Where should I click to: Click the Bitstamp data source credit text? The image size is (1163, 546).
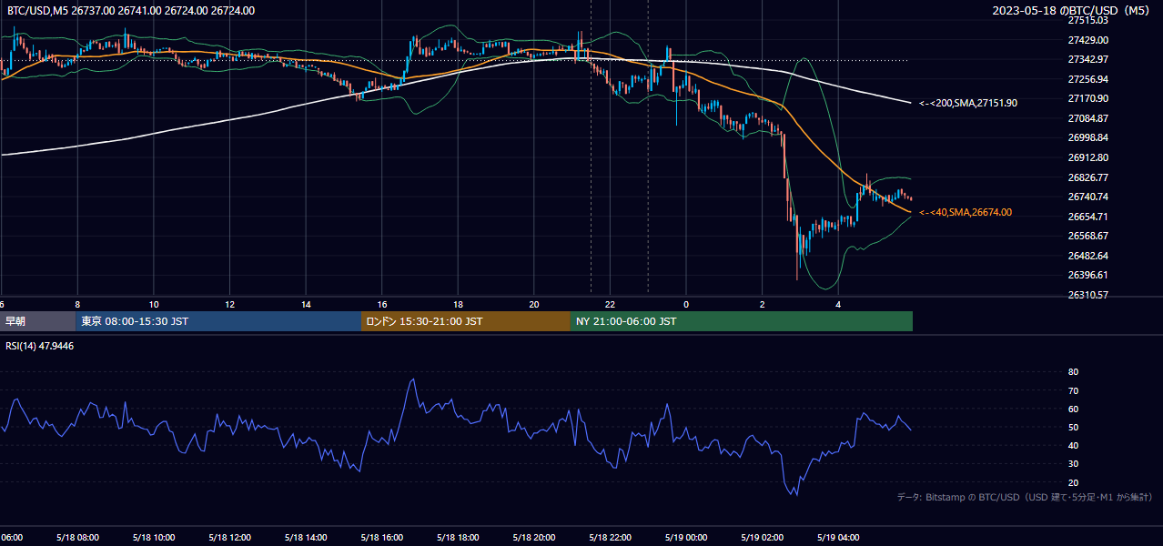point(1025,498)
